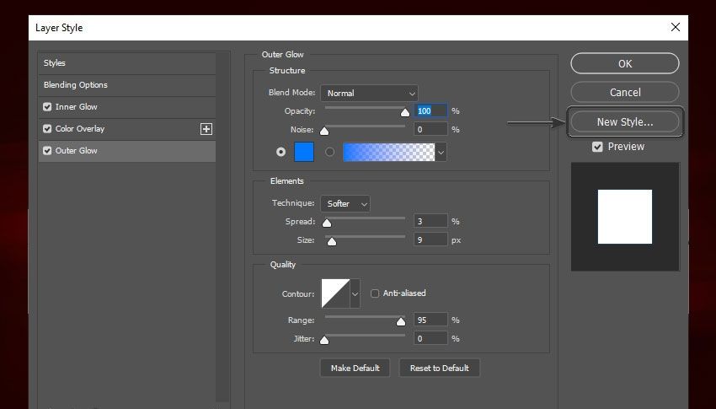Image resolution: width=716 pixels, height=409 pixels.
Task: Click the effects list vertical scrollbar
Action: click(223, 228)
